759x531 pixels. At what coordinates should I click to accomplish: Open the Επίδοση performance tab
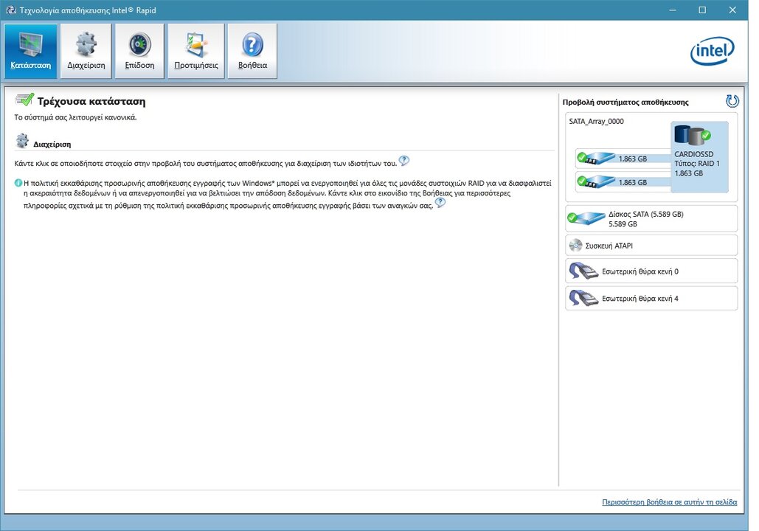(x=139, y=51)
